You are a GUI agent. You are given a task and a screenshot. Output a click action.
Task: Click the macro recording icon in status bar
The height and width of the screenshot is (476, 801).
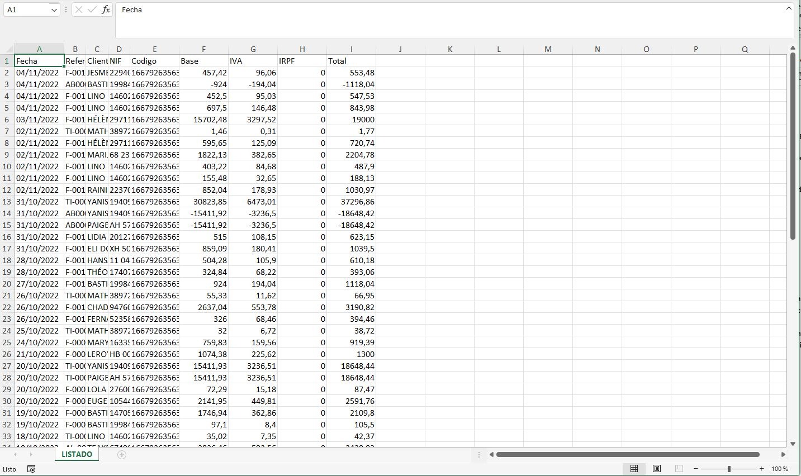31,469
